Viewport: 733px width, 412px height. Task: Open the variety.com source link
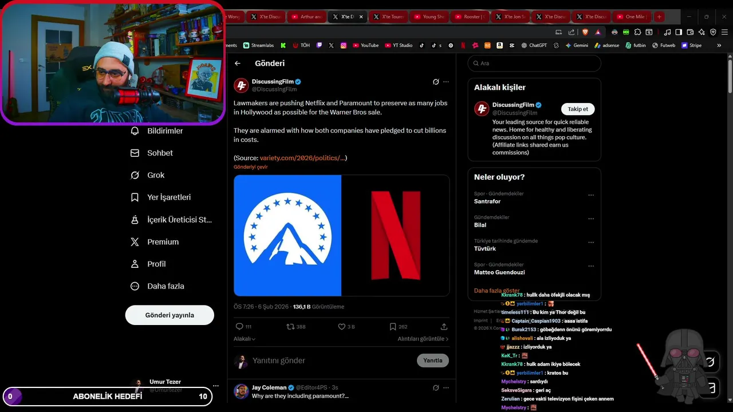coord(302,158)
